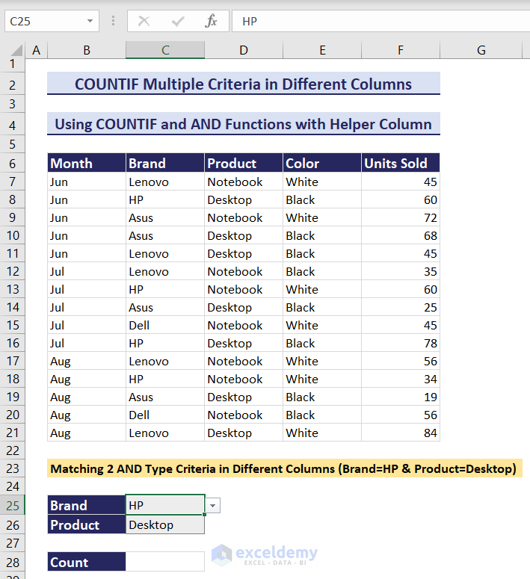The width and height of the screenshot is (530, 579).
Task: Select the units sold value 34
Action: point(401,379)
